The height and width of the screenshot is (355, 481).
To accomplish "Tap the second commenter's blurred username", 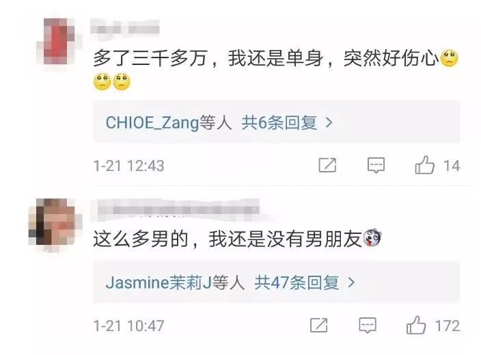I will coord(176,209).
